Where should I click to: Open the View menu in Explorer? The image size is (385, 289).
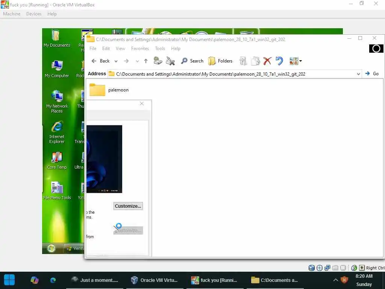120,49
